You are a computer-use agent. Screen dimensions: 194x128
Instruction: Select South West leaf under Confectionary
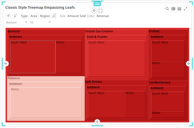(168, 101)
